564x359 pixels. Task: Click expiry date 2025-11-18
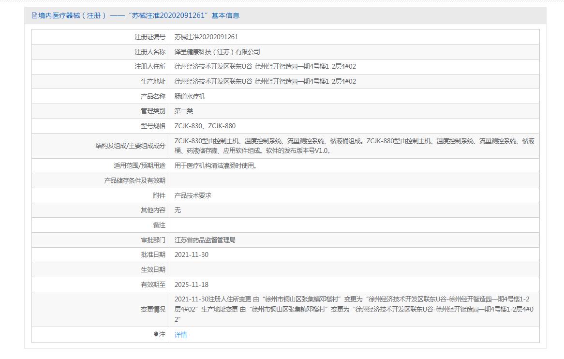(x=191, y=284)
